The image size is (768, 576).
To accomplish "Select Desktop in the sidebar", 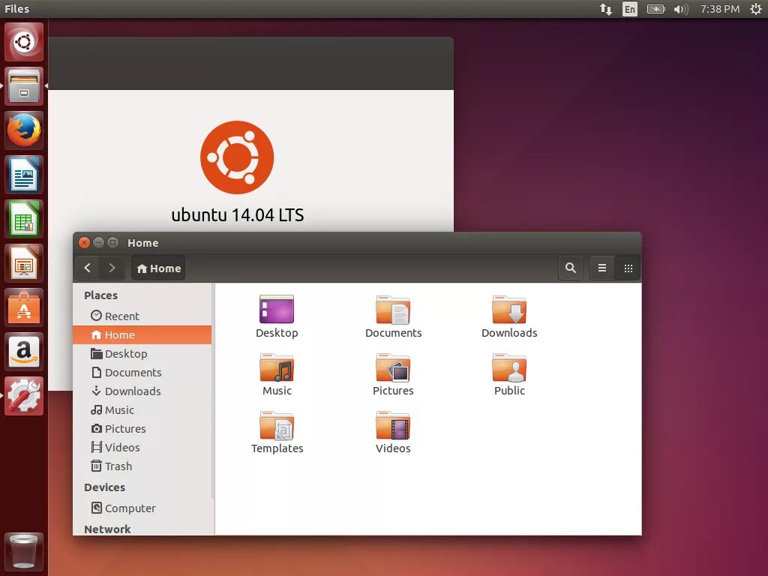I will (142, 354).
